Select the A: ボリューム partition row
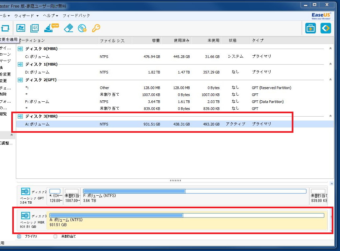 pyautogui.click(x=175, y=124)
